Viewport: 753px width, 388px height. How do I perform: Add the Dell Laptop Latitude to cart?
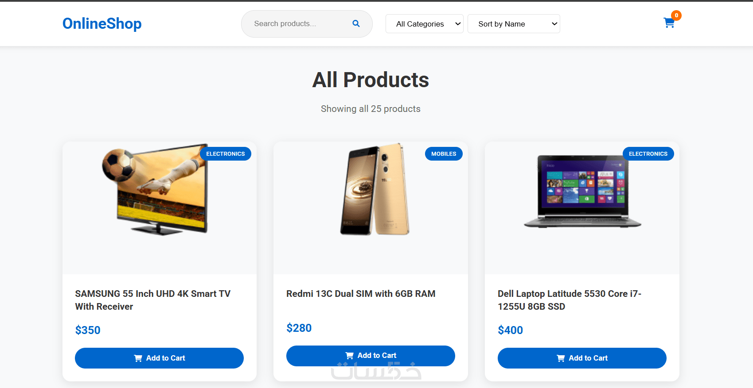[x=582, y=358]
